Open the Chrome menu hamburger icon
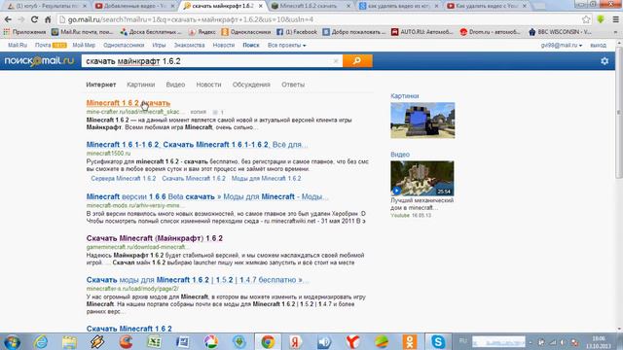The height and width of the screenshot is (350, 623). click(x=615, y=19)
